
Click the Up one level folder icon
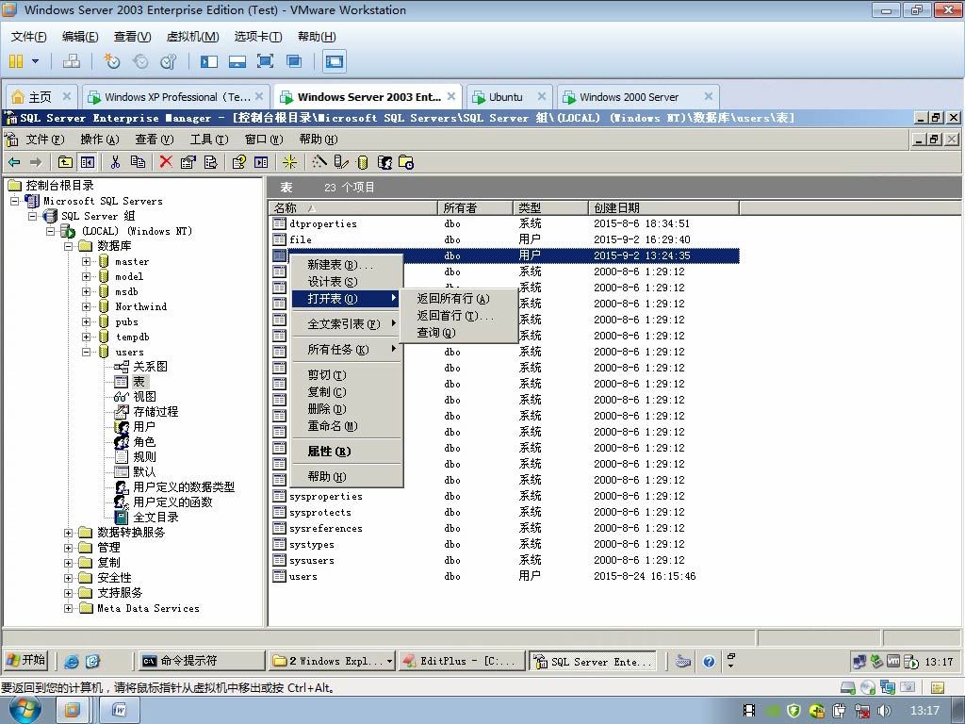pyautogui.click(x=65, y=162)
